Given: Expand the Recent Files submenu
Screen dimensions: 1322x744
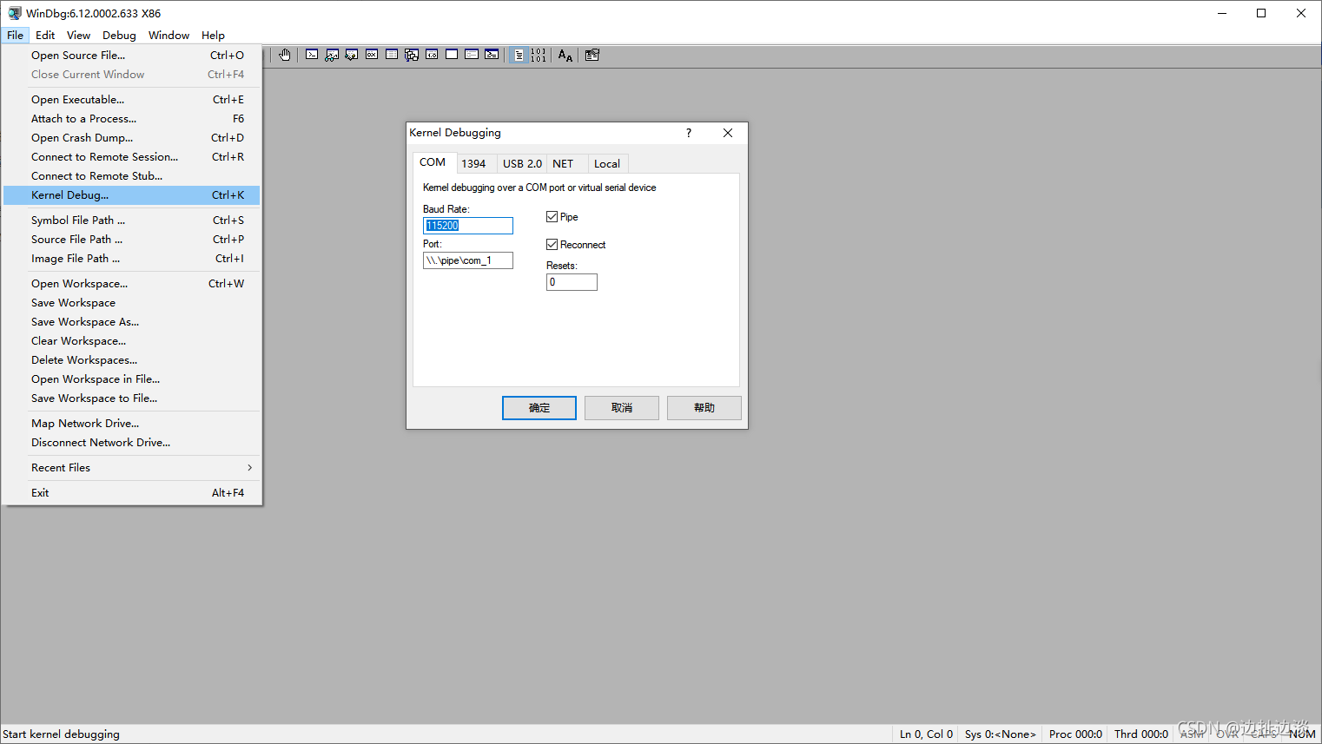Looking at the screenshot, I should (x=132, y=468).
